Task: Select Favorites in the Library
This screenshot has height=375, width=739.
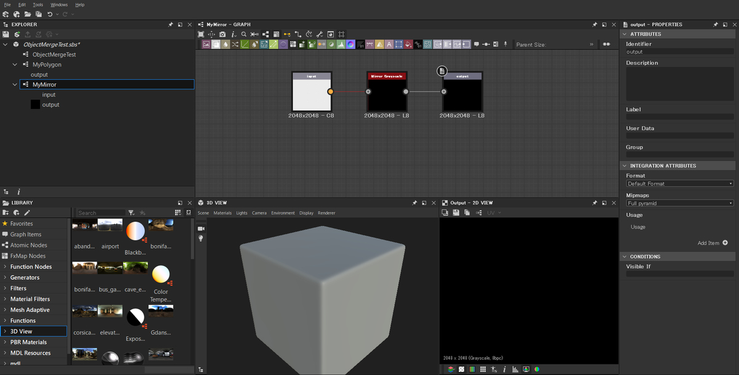Action: (x=22, y=224)
